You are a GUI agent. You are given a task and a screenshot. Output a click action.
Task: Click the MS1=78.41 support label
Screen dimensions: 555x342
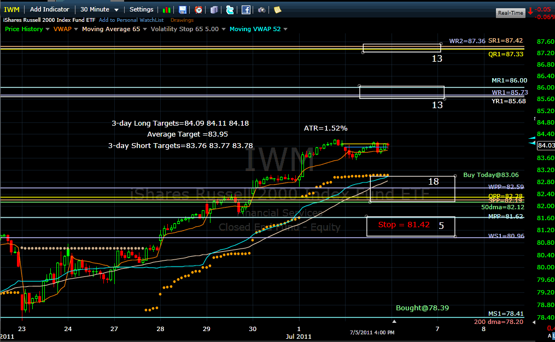[x=506, y=314]
